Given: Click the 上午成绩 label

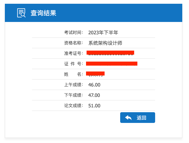Looking at the screenshot, I should click(73, 85).
